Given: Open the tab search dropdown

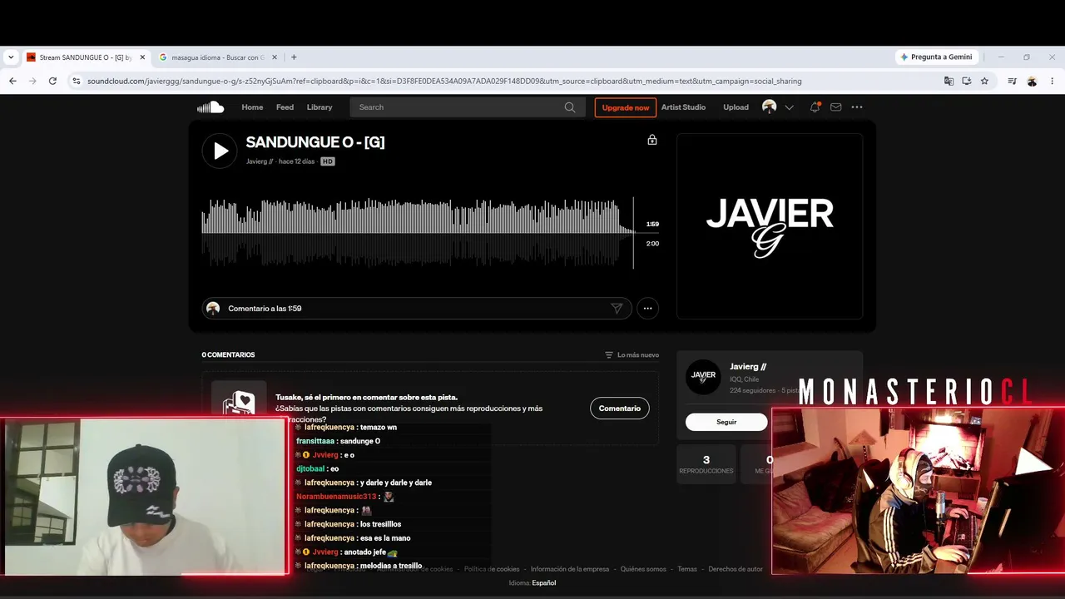Looking at the screenshot, I should pyautogui.click(x=11, y=57).
